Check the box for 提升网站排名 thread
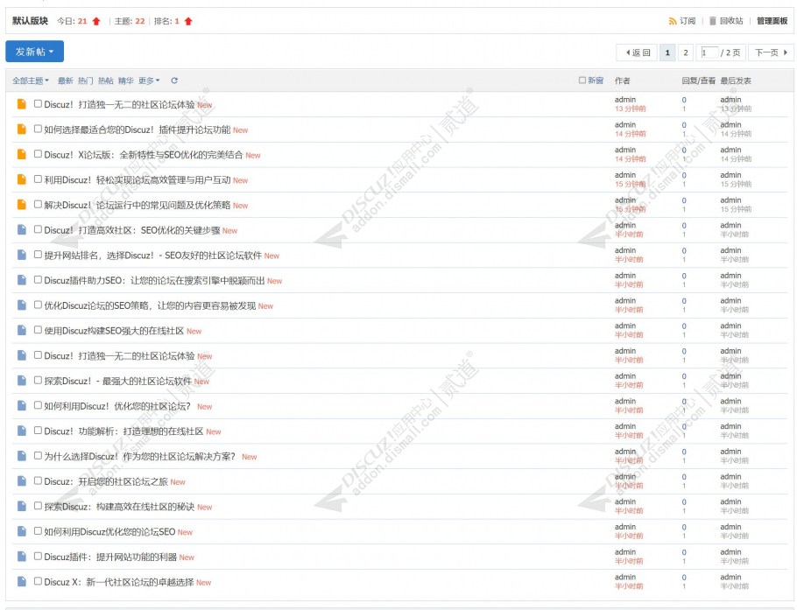The width and height of the screenshot is (797, 610). pyautogui.click(x=38, y=255)
